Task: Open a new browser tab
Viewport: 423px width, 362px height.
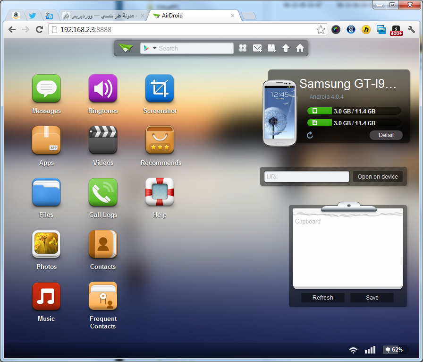Action: [x=248, y=16]
